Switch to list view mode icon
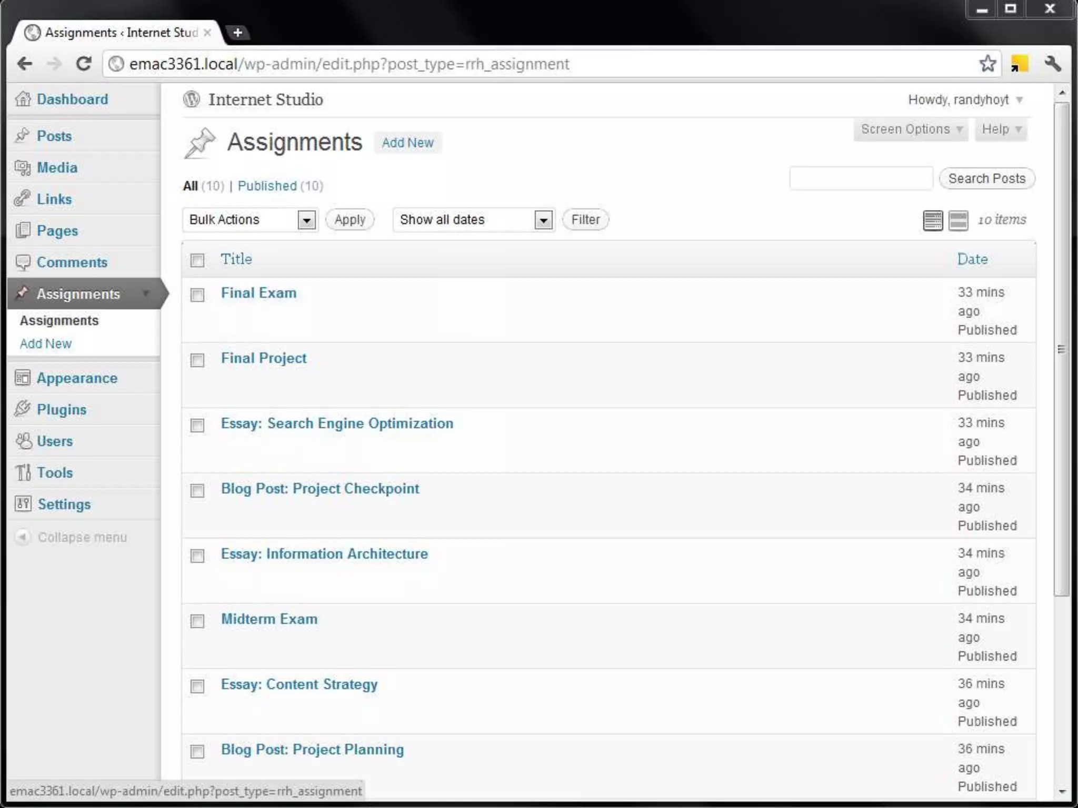The height and width of the screenshot is (808, 1078). click(933, 220)
